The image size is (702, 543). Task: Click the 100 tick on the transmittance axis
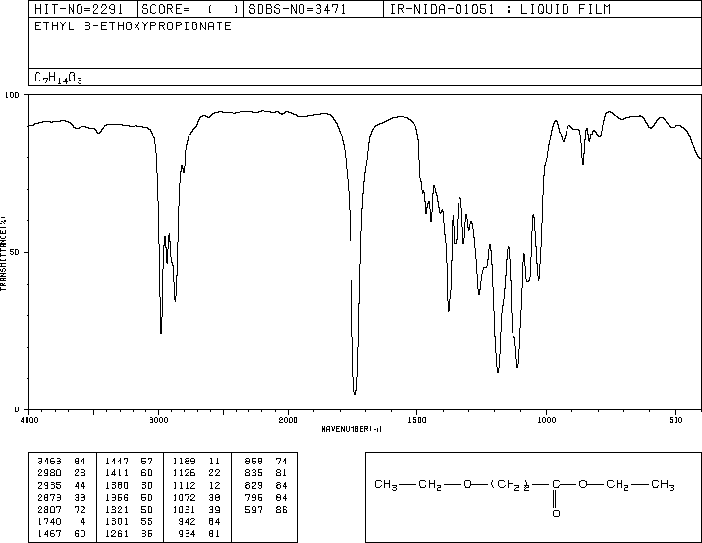click(x=12, y=95)
